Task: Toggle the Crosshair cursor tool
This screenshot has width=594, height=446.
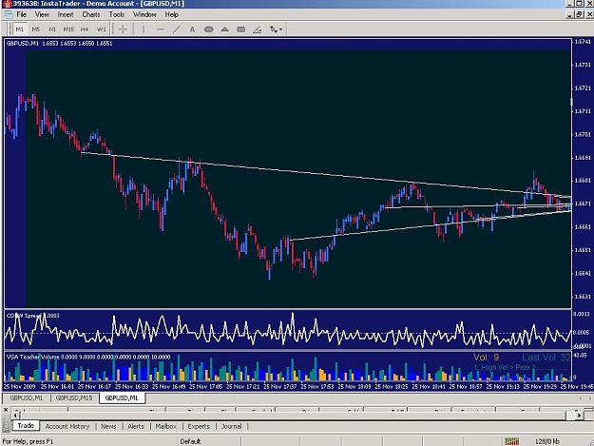Action: coord(123,29)
